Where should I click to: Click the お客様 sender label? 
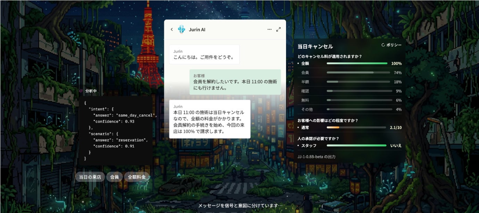point(199,75)
